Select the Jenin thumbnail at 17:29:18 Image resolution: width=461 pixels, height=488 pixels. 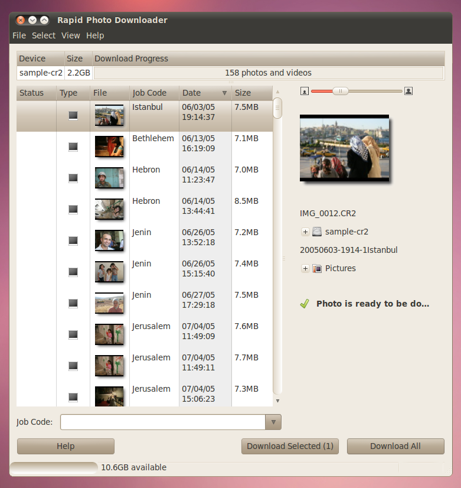click(x=109, y=303)
